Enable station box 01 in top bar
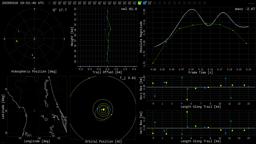This screenshot has height=144, width=256. pyautogui.click(x=54, y=3)
